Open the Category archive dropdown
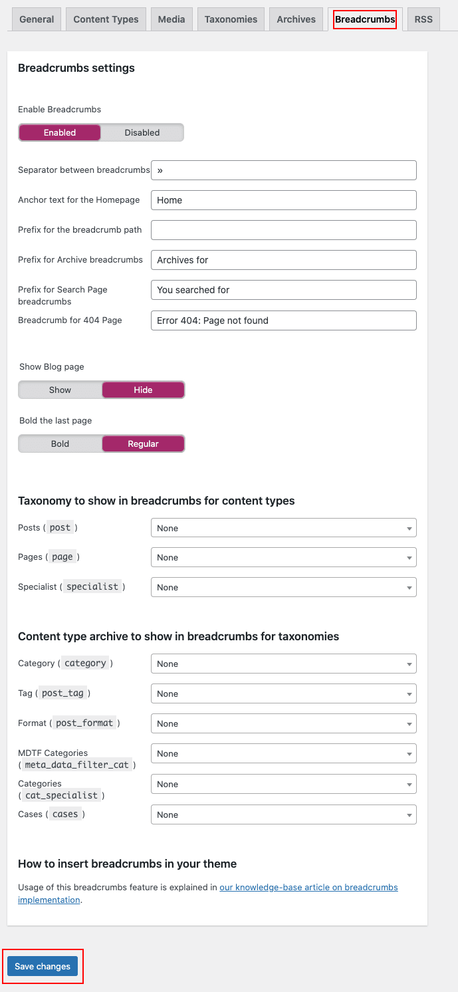The width and height of the screenshot is (458, 992). (x=283, y=664)
